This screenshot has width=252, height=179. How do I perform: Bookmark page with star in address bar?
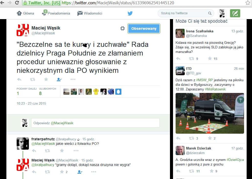(248, 3)
